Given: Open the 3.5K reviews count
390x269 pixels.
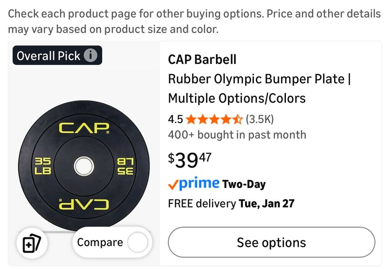Looking at the screenshot, I should pos(260,120).
